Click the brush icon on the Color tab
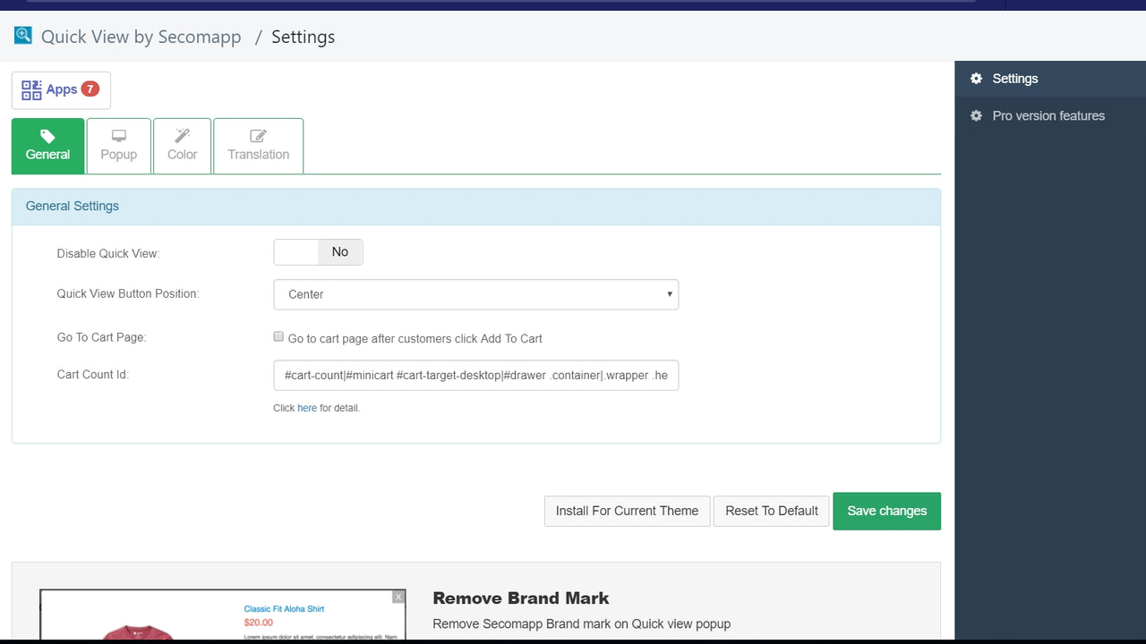This screenshot has height=644, width=1146. click(x=182, y=136)
